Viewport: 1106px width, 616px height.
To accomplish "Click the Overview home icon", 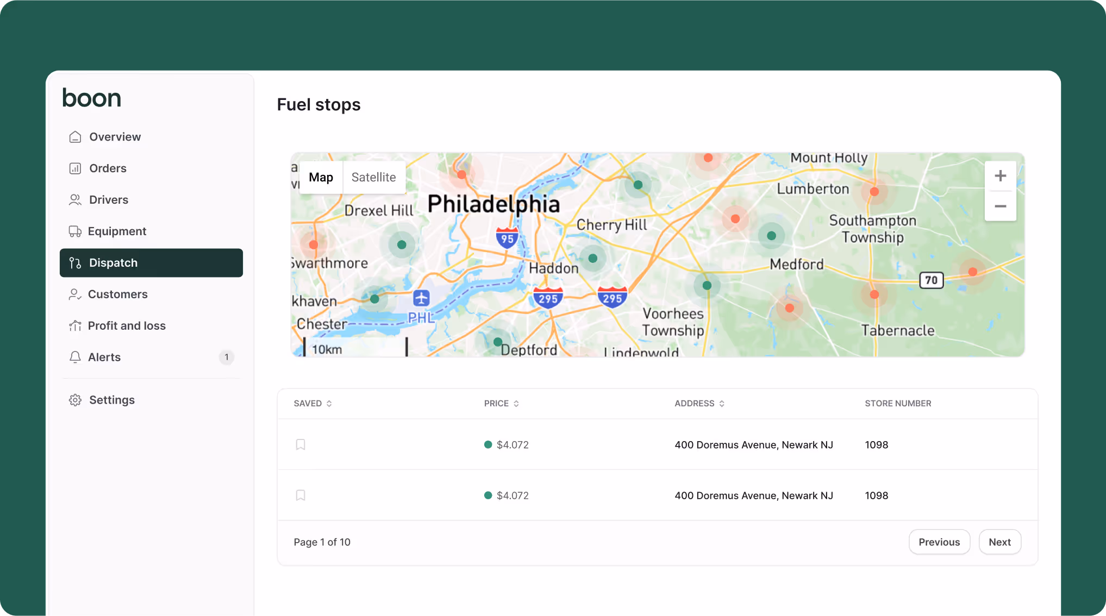I will tap(75, 137).
